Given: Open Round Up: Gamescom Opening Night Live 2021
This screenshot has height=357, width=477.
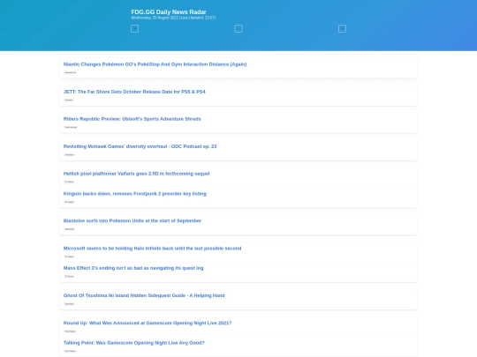Looking at the screenshot, I should [148, 323].
